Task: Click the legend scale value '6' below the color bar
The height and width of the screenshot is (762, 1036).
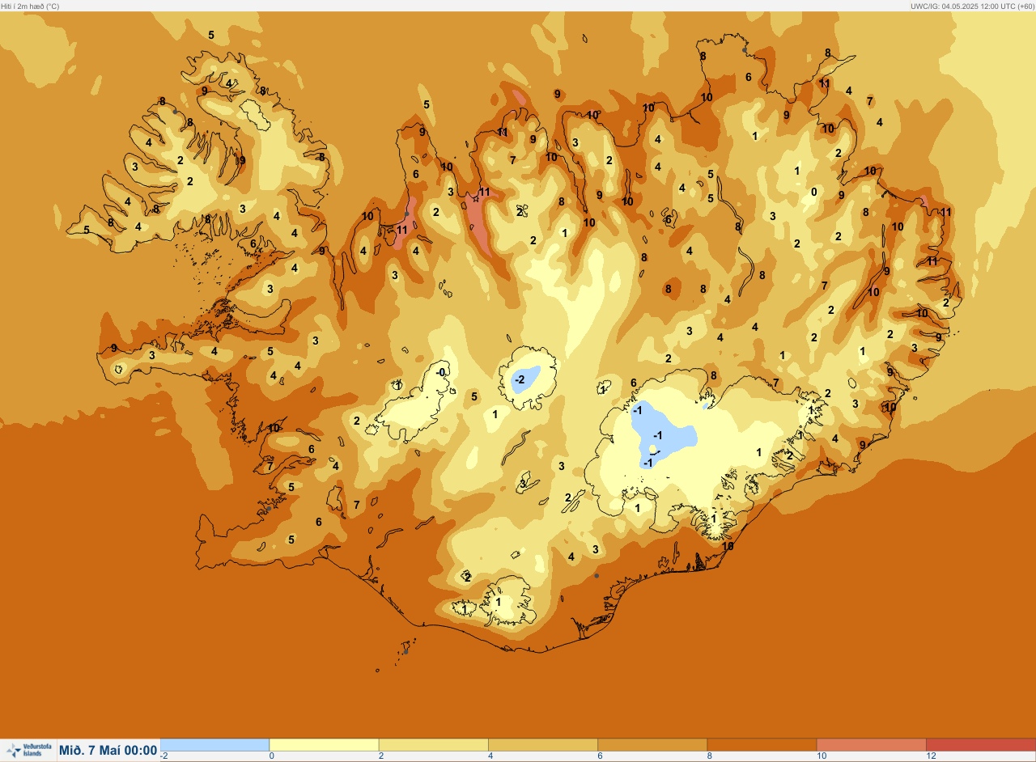Action: [601, 756]
